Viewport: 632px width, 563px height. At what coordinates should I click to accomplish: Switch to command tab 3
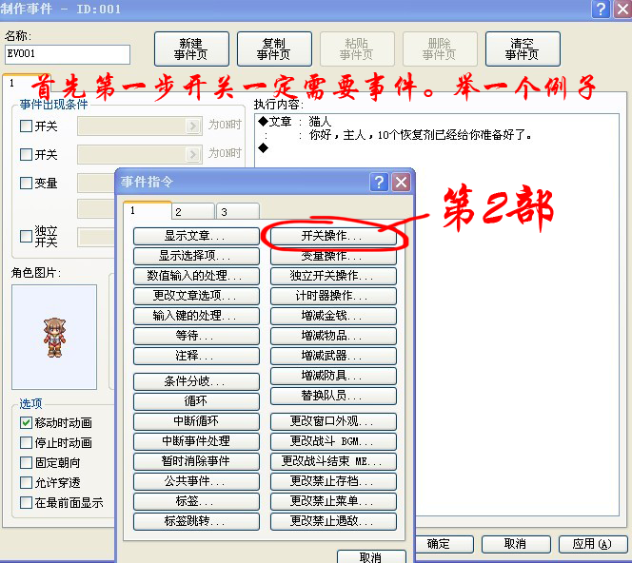pyautogui.click(x=238, y=211)
